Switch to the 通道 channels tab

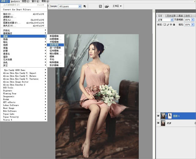tap(181, 16)
